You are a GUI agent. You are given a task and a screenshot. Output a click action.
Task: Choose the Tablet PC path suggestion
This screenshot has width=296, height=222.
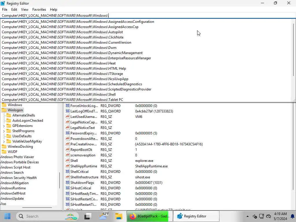tap(62, 100)
